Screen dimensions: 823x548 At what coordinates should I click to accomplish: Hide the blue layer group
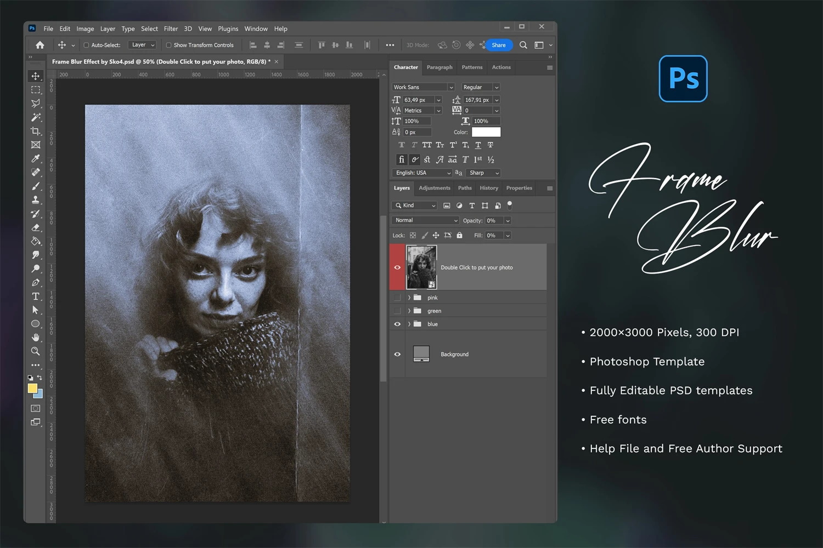[397, 324]
